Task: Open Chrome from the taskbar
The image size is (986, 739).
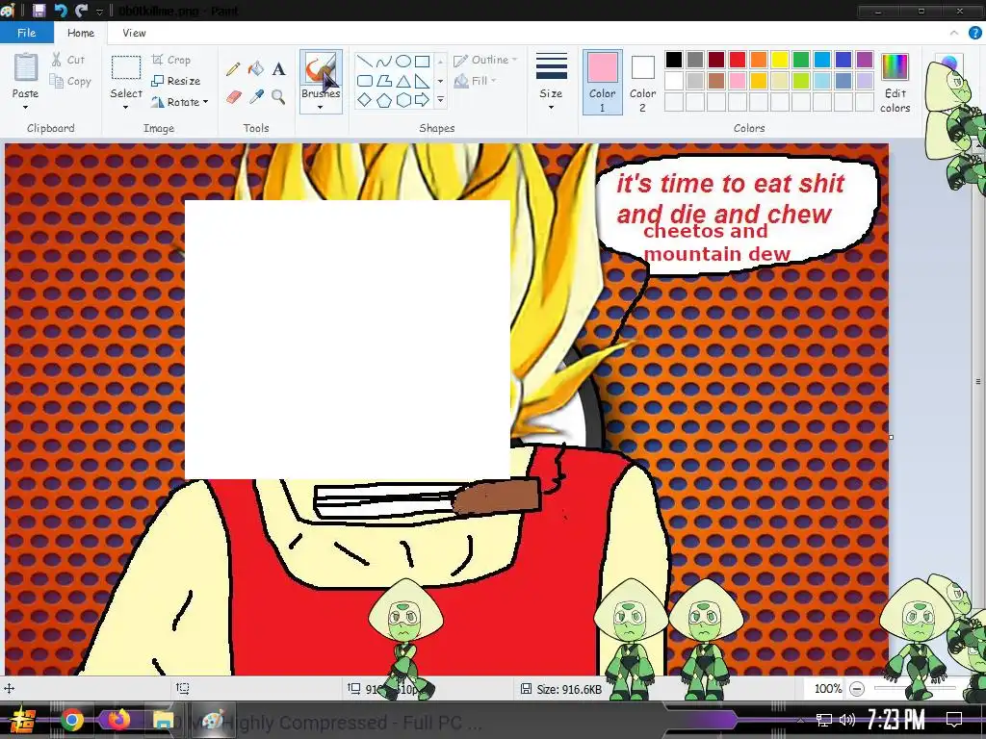Action: tap(71, 720)
